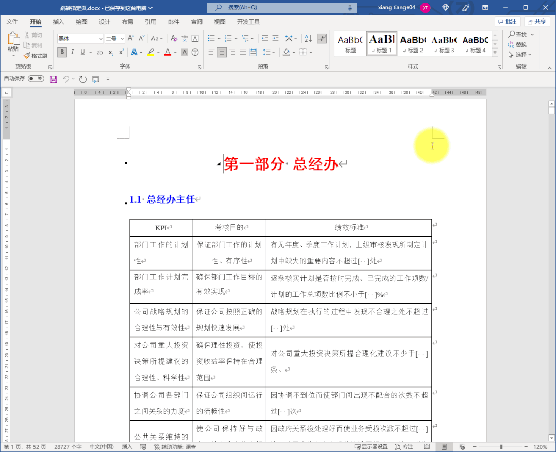Open the 替换 command in Editing group
Image resolution: width=556 pixels, height=452 pixels.
pyautogui.click(x=521, y=44)
